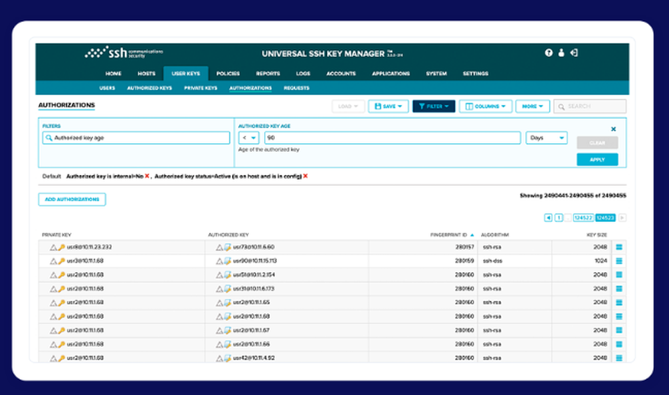Image resolution: width=669 pixels, height=395 pixels.
Task: Open the Accounts tab
Action: [341, 74]
